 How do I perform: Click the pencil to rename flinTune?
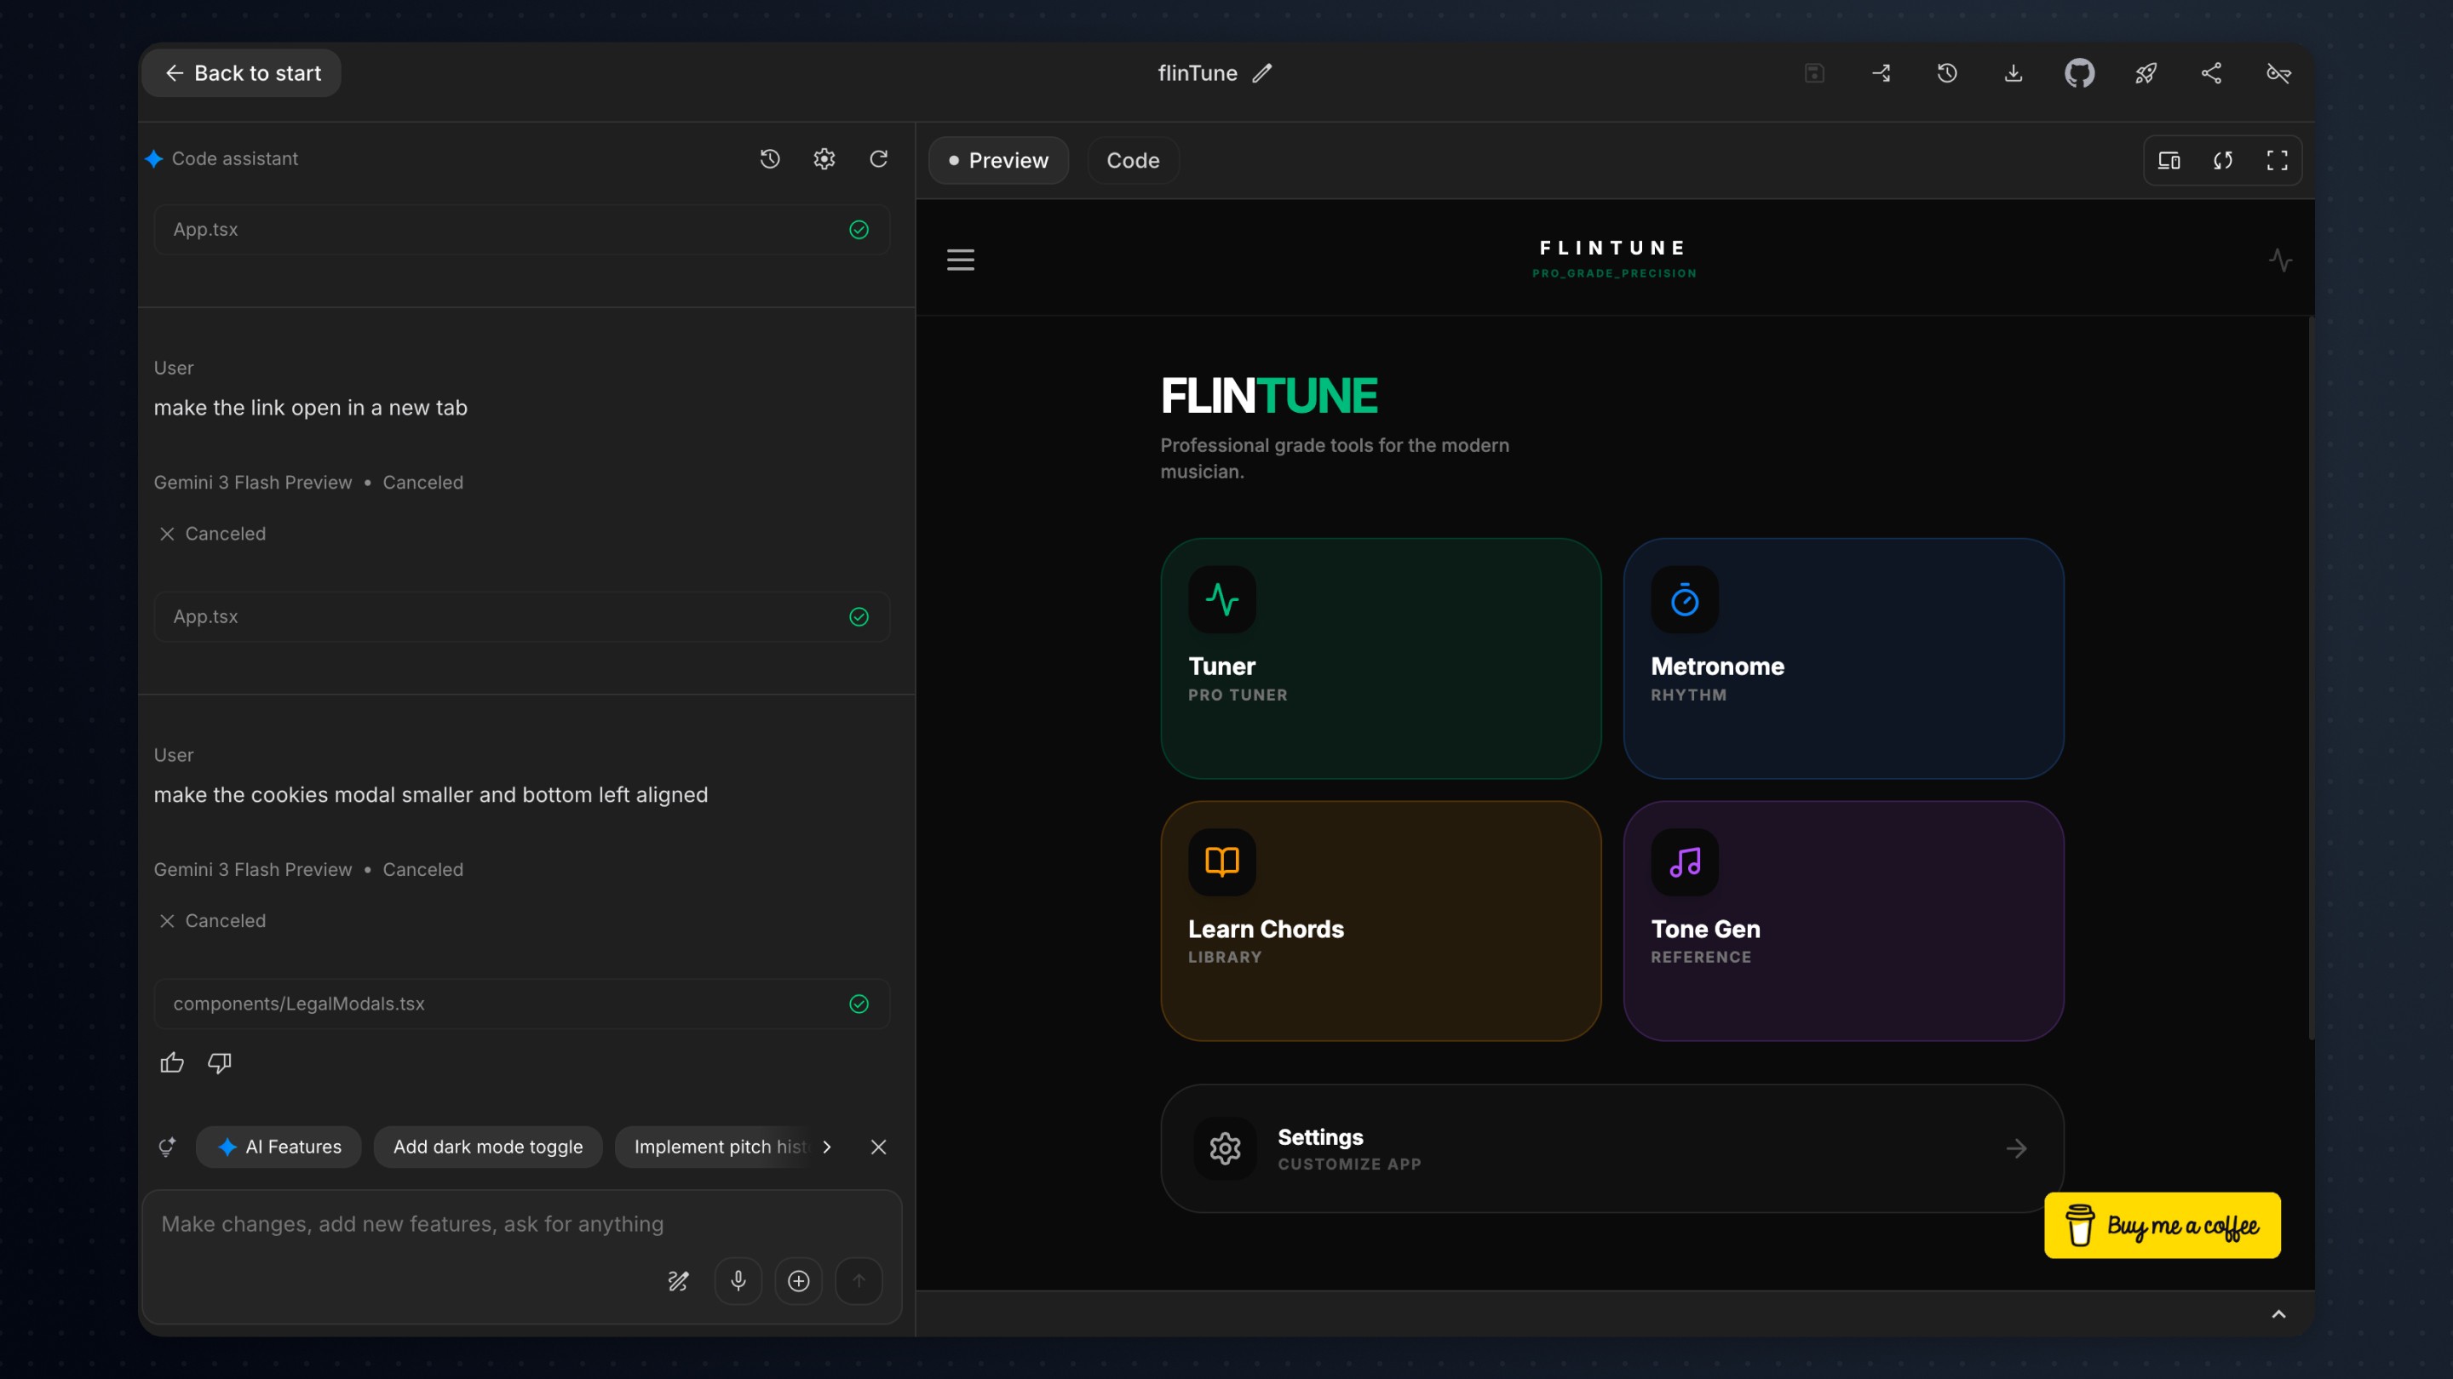tap(1261, 73)
